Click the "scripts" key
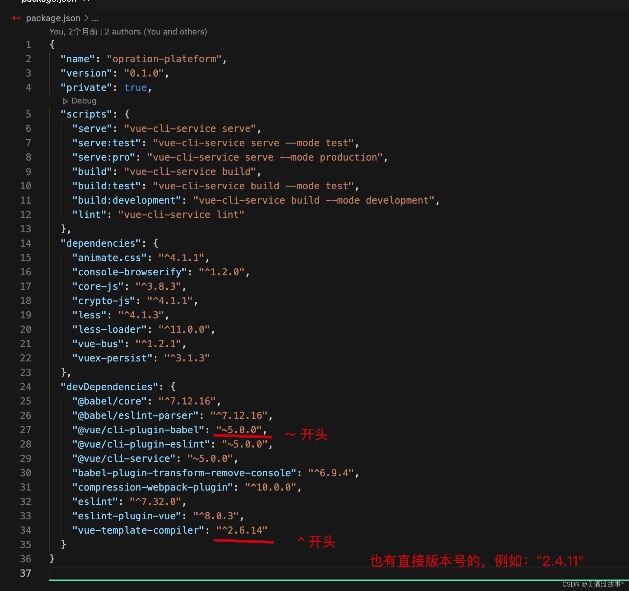Viewport: 629px width, 591px height. [x=87, y=114]
